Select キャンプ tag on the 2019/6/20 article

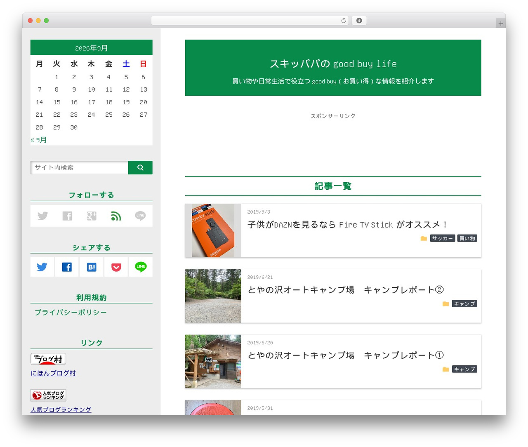pos(464,369)
